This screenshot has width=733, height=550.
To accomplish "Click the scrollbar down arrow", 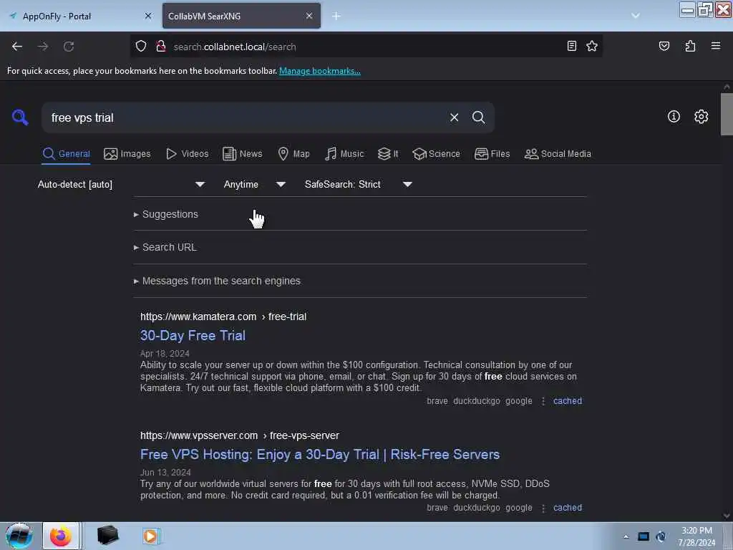I will pos(727,516).
